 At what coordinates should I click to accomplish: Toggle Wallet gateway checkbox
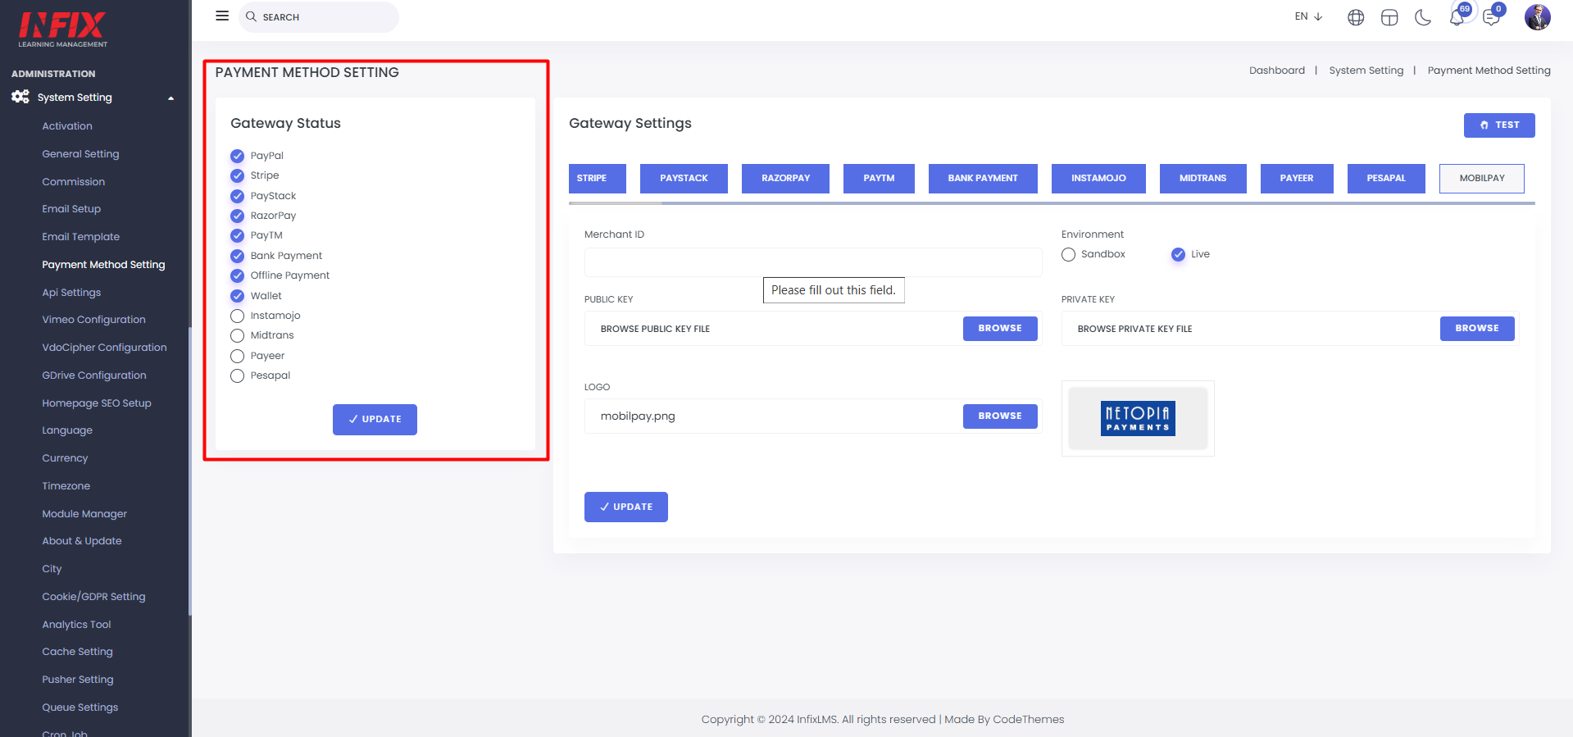coord(237,296)
